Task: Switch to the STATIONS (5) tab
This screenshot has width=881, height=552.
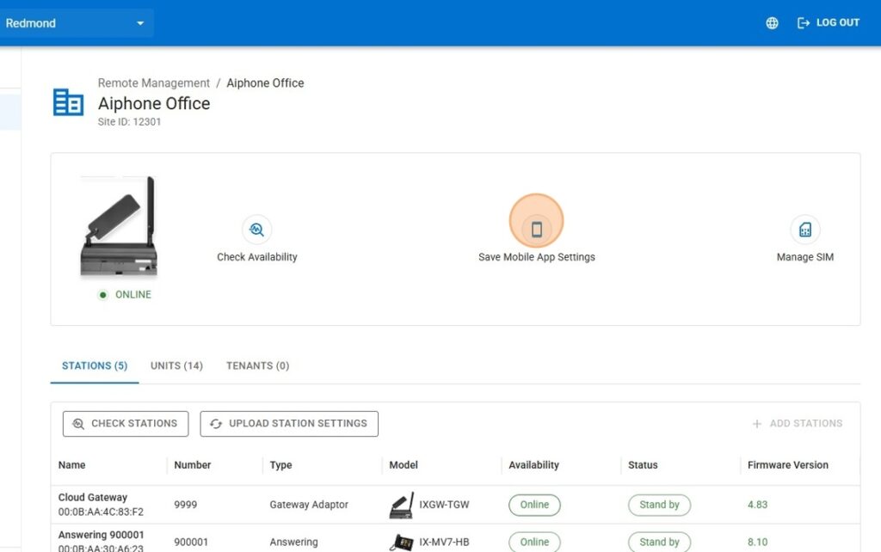Action: tap(95, 365)
